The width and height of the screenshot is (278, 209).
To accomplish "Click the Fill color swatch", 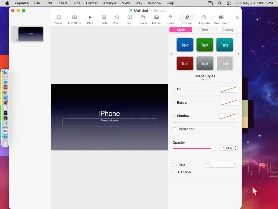I will tap(228, 89).
